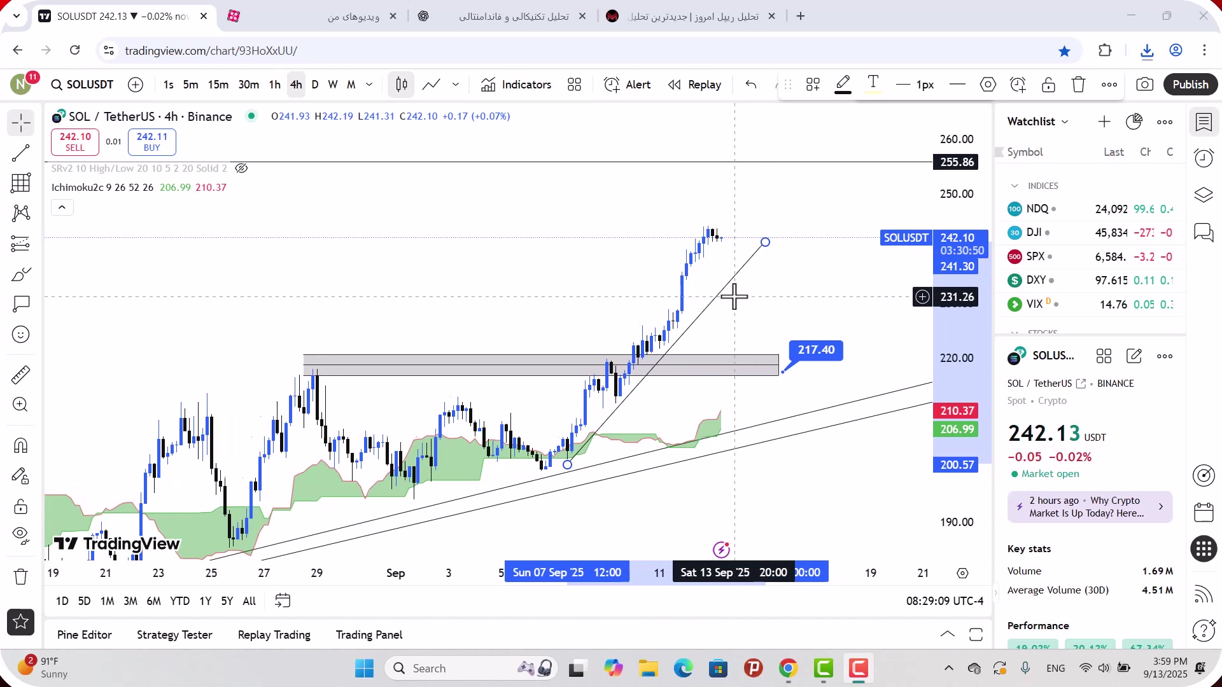Open the Strategy Tester tab
The image size is (1222, 687).
[x=174, y=635]
